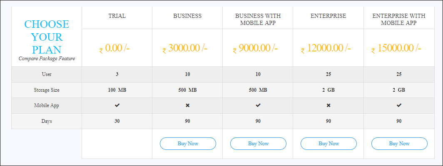The image size is (443, 166).
Task: Buy the Business With Mobile App plan
Action: click(x=258, y=144)
